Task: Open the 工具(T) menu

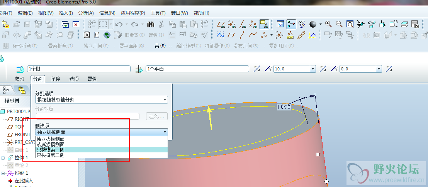Action: pos(158,13)
